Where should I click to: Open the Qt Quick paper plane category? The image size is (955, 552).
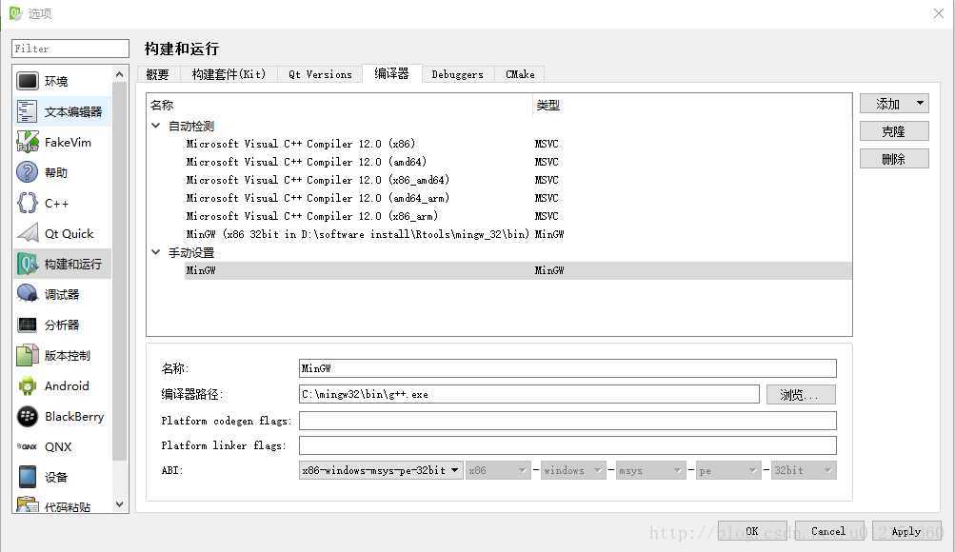point(27,233)
